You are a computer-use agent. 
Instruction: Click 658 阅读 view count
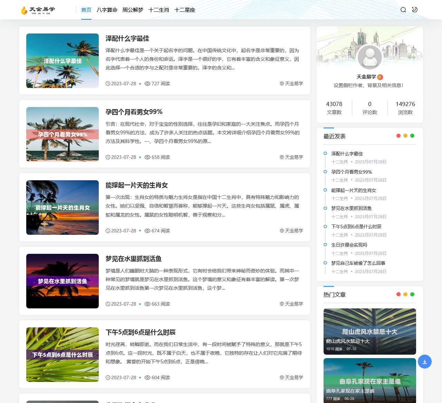(161, 157)
